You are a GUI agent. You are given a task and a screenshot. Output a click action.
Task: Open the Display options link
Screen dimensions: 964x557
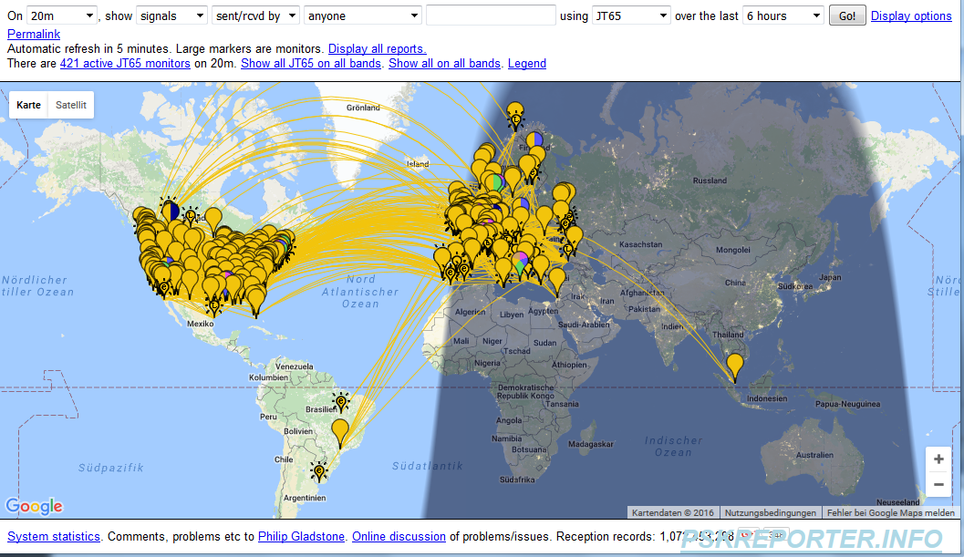(x=911, y=16)
